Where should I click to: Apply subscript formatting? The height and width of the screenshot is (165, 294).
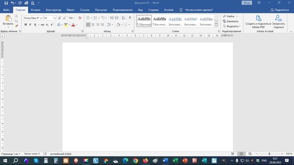point(47,25)
